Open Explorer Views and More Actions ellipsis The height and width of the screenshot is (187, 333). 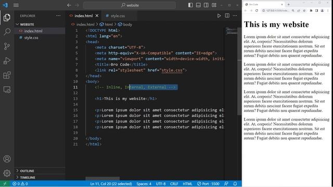[58, 16]
